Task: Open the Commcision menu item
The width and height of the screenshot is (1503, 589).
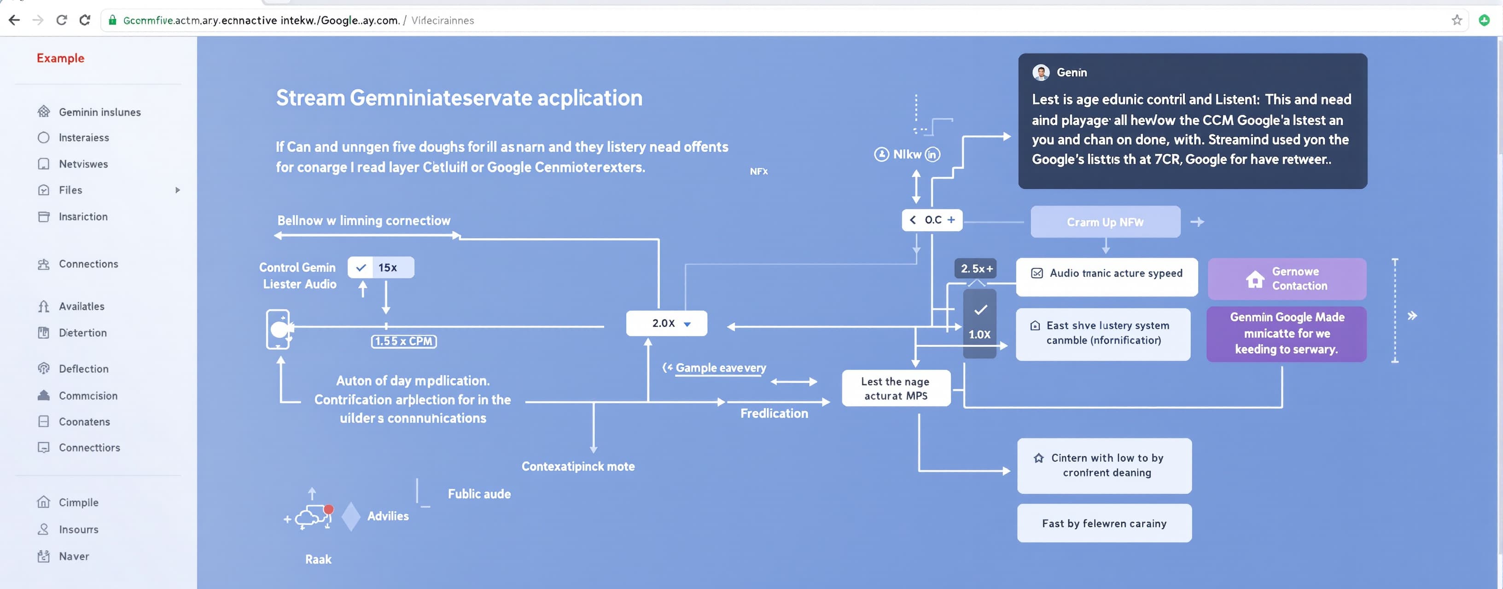Action: click(x=88, y=395)
